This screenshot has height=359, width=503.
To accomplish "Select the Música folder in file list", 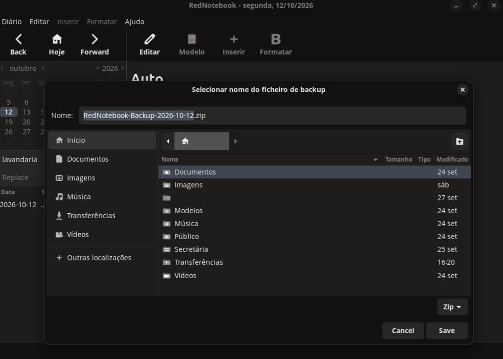I will (315, 223).
